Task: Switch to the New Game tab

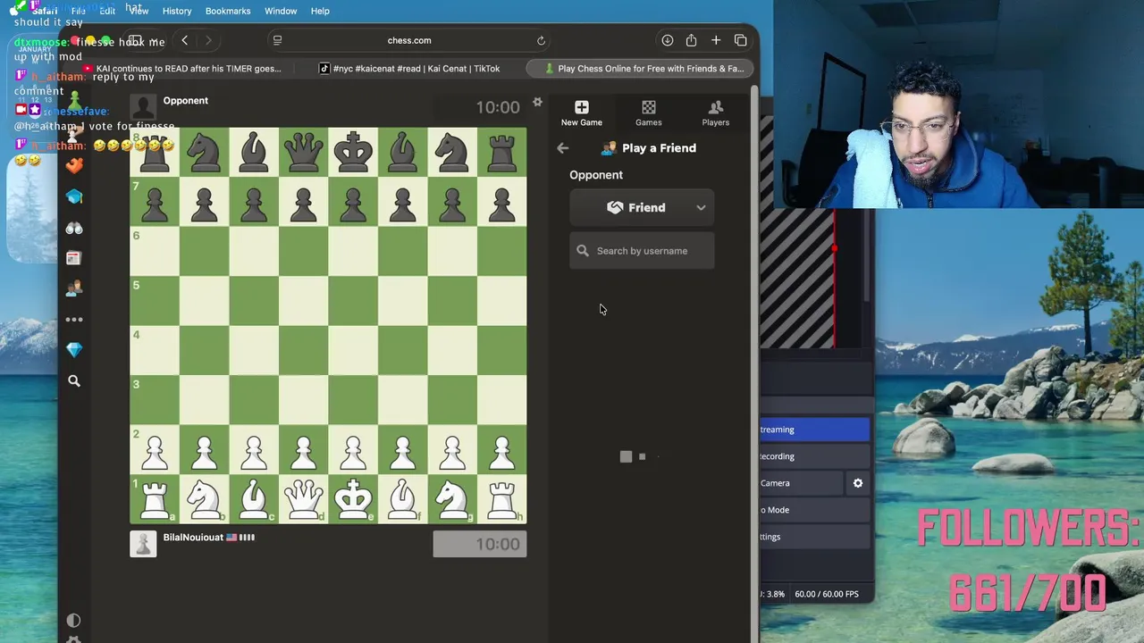Action: point(582,113)
